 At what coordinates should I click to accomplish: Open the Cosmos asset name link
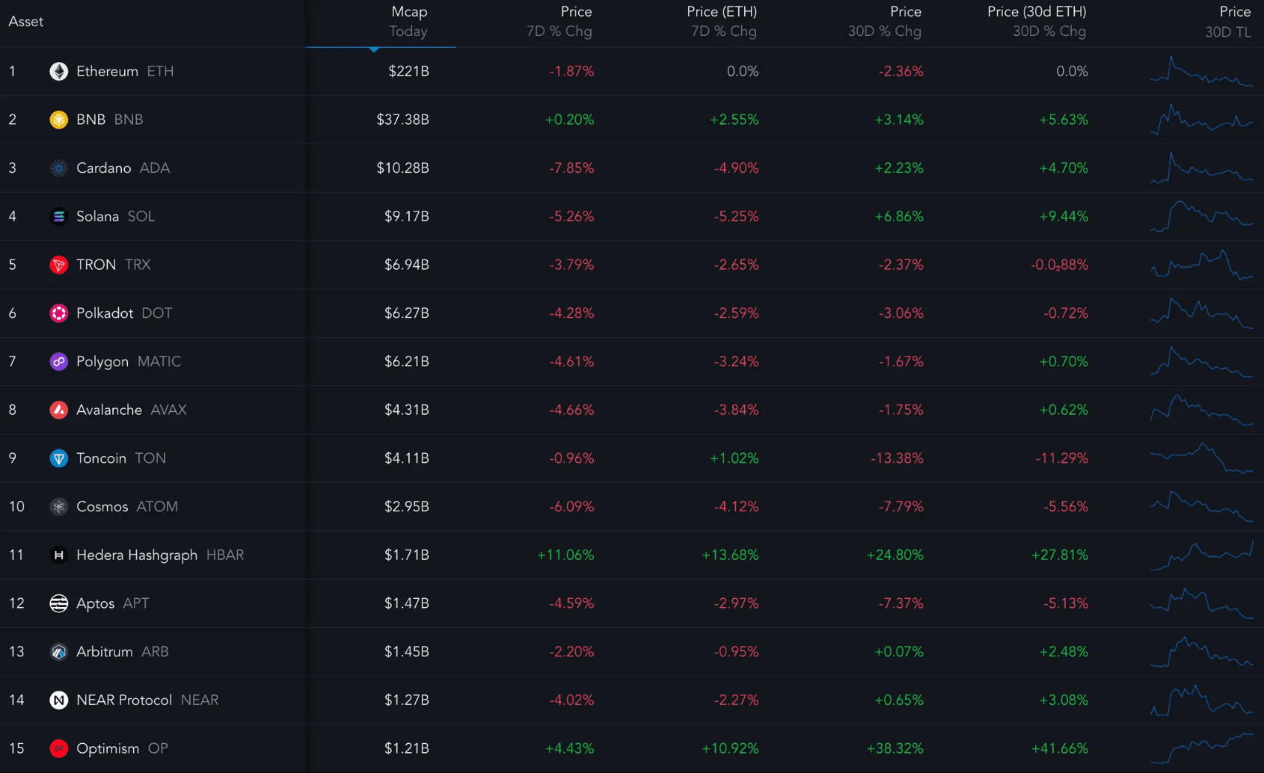coord(102,507)
